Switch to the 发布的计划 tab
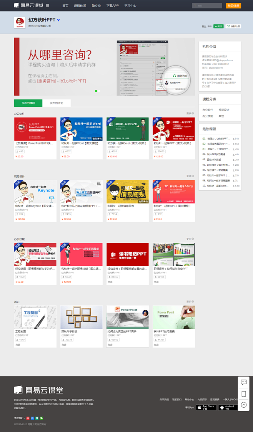The image size is (253, 432). (x=57, y=103)
